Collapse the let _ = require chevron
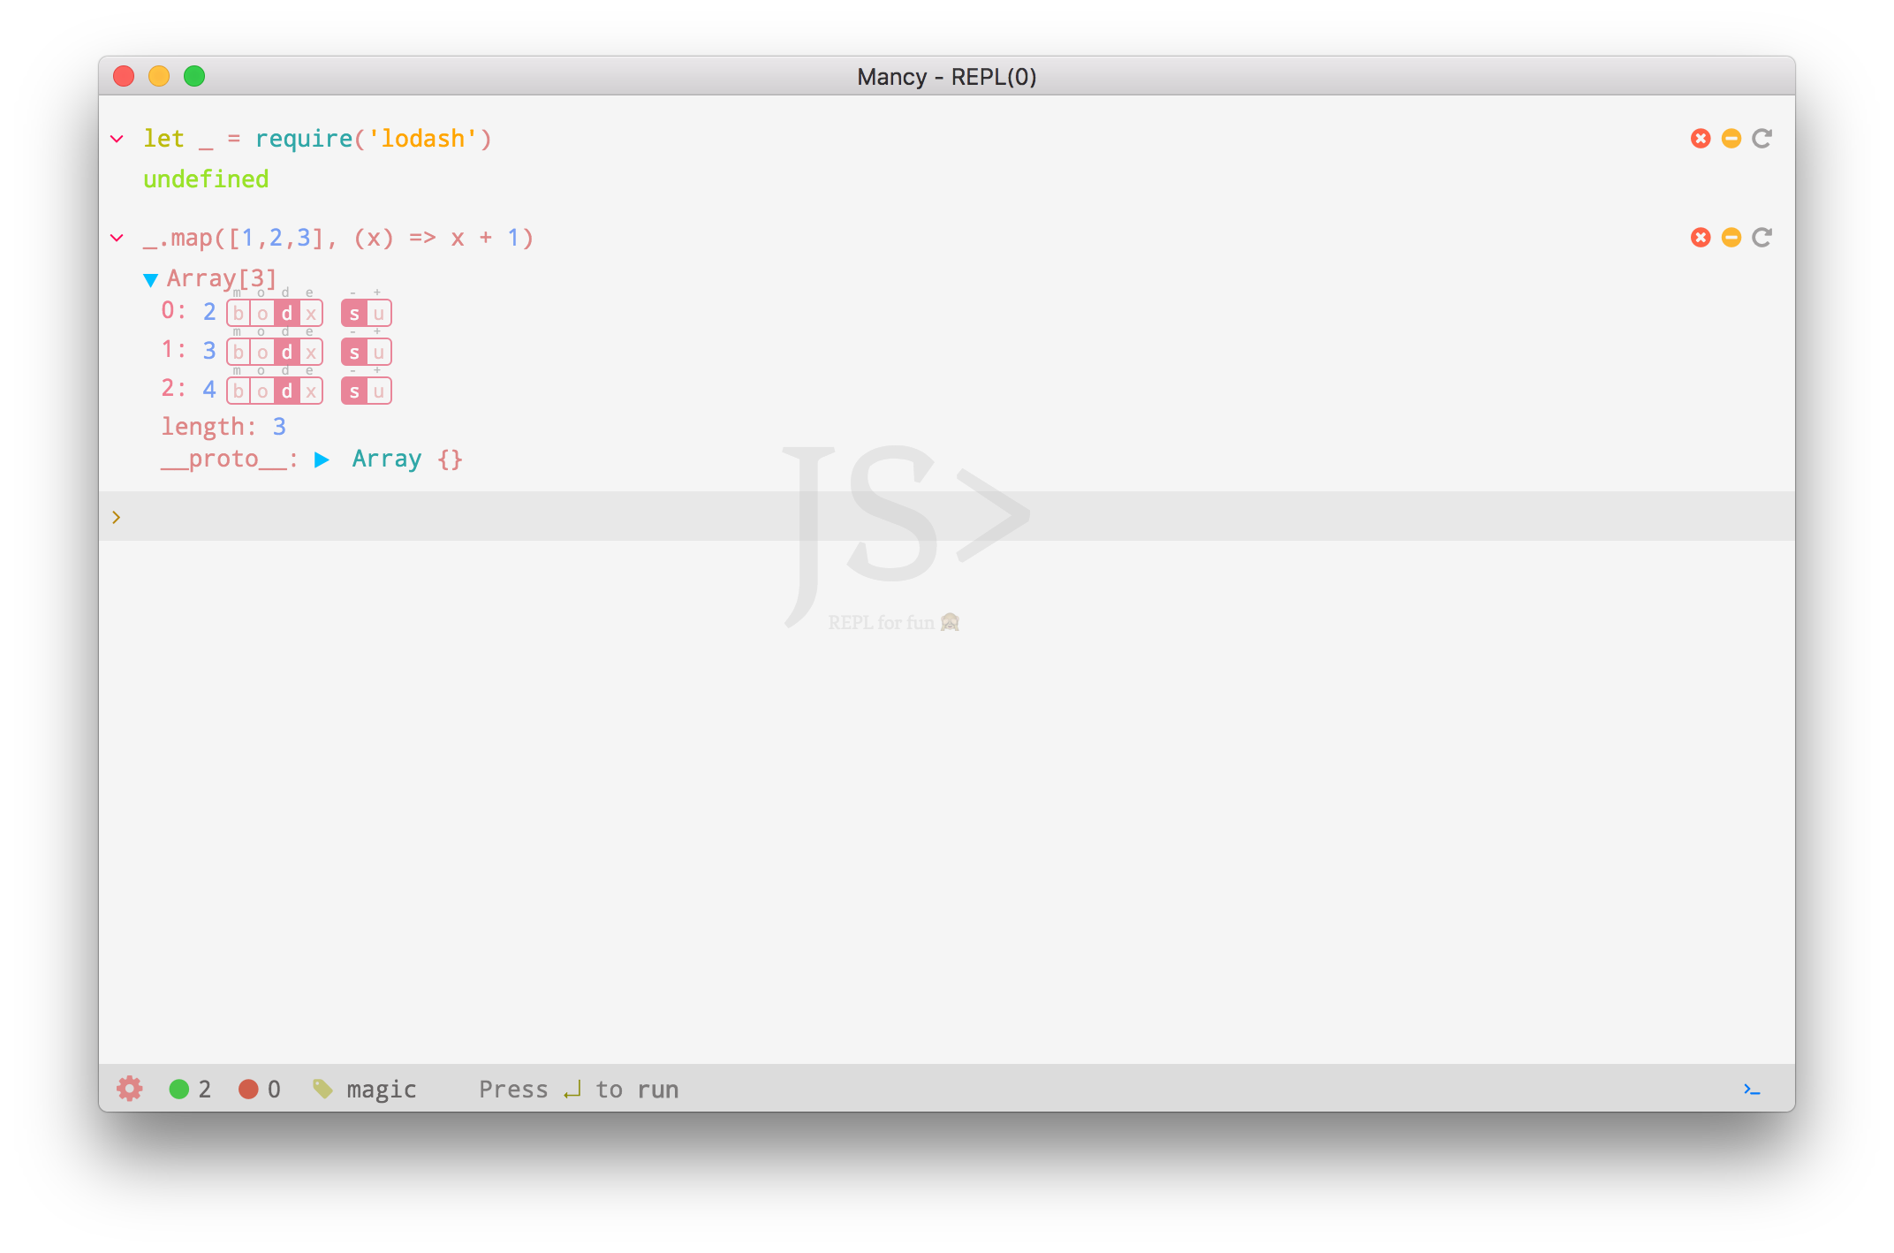 tap(117, 139)
